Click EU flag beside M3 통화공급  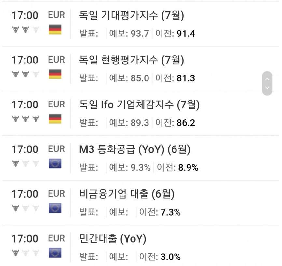(55, 163)
